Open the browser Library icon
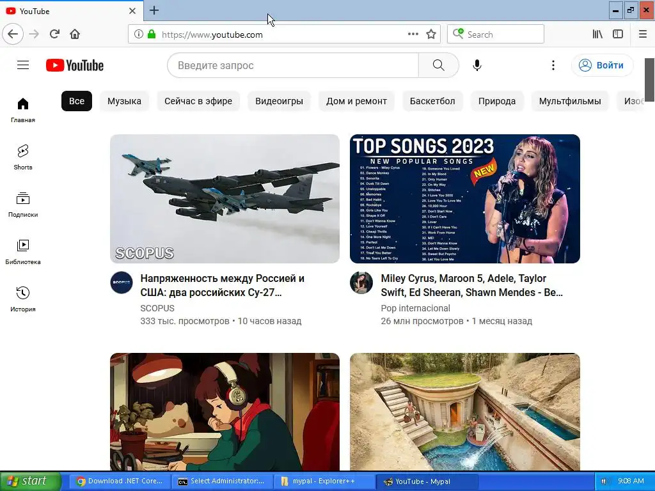This screenshot has width=655, height=491. coord(597,35)
